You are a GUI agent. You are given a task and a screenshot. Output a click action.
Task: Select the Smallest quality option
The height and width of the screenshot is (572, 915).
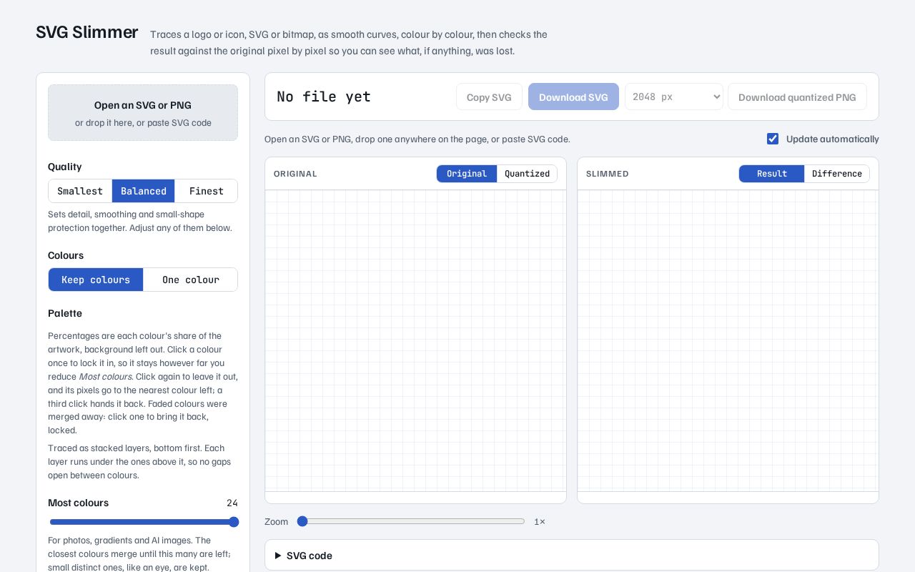[x=80, y=191]
